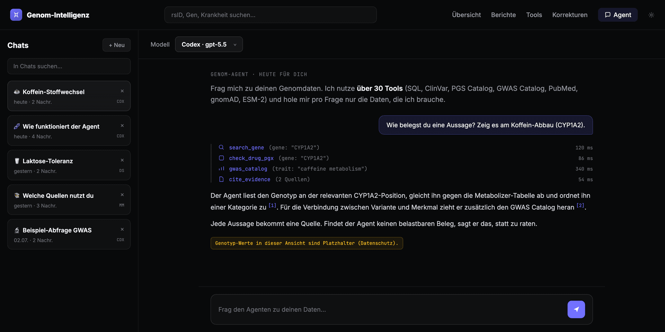Viewport: 665px width, 332px height.
Task: Focus the rsID, Gen, Krankheit search field
Action: (271, 15)
